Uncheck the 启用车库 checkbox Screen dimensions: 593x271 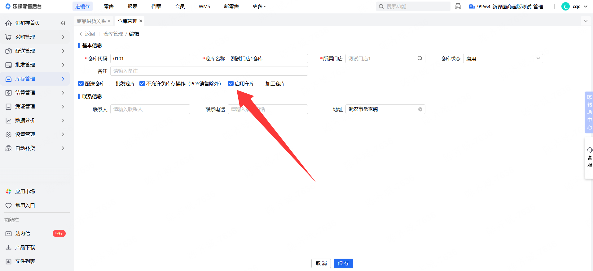coord(231,83)
